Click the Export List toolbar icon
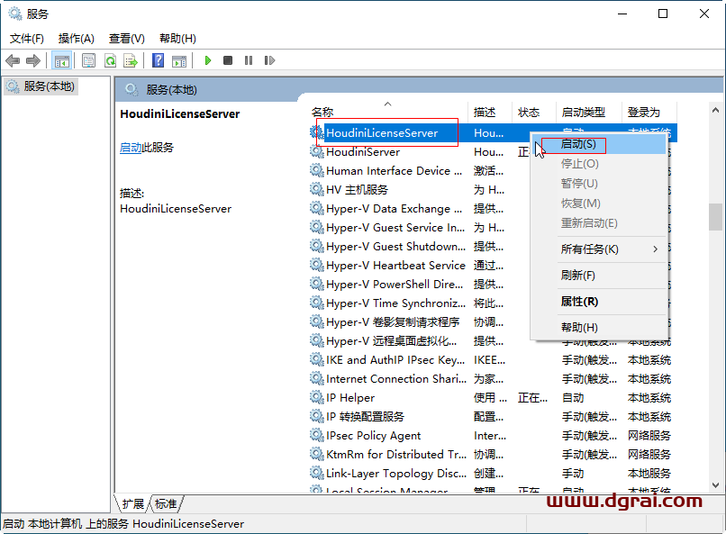Image resolution: width=726 pixels, height=534 pixels. [131, 60]
